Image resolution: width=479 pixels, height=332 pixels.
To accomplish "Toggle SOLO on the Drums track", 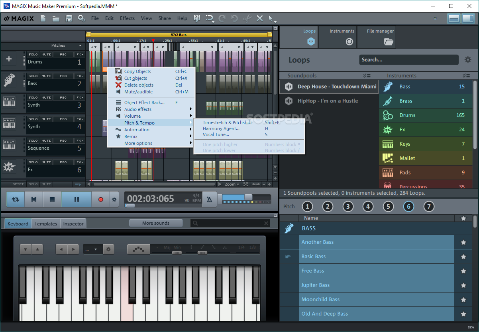I will (x=33, y=54).
